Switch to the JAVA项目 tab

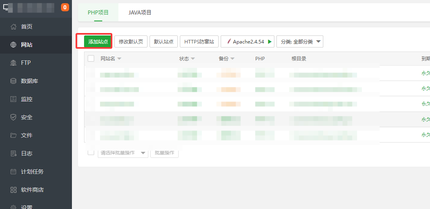click(140, 12)
